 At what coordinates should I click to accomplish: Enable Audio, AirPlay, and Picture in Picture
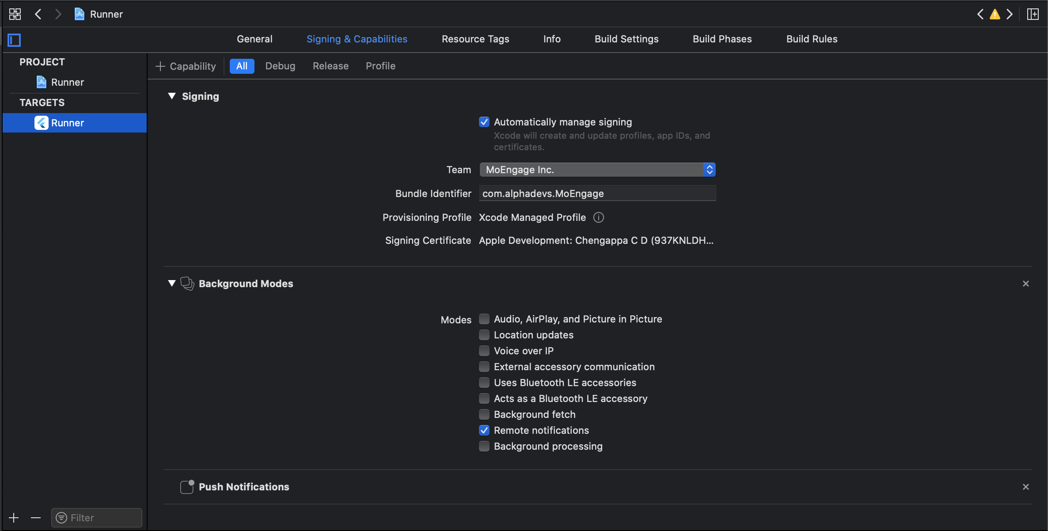(x=484, y=319)
